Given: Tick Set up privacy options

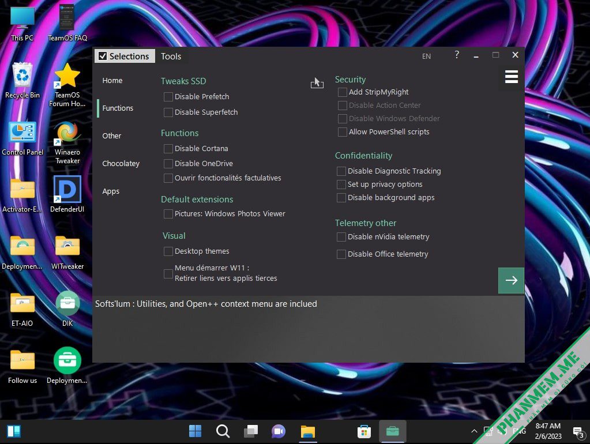Looking at the screenshot, I should click(x=341, y=185).
